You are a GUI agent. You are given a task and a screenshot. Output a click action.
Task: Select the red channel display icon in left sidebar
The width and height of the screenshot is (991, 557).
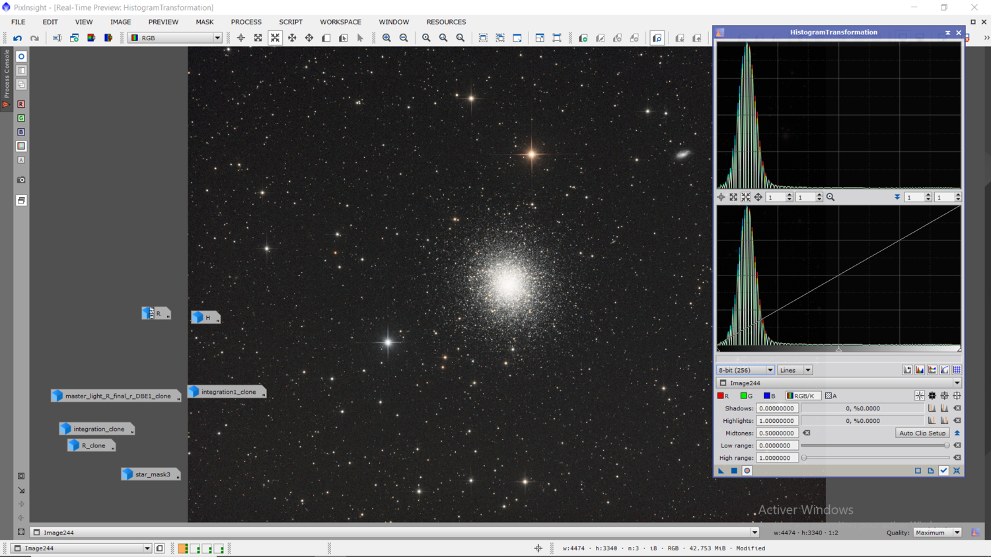pyautogui.click(x=21, y=104)
